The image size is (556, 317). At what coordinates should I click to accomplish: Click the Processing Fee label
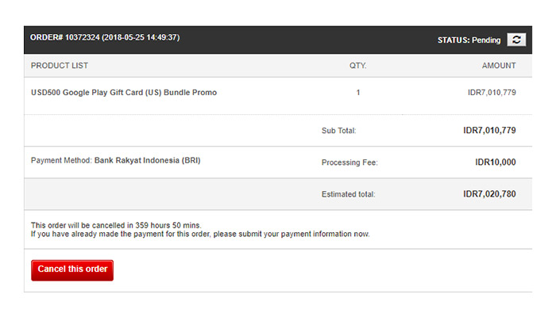coord(349,162)
